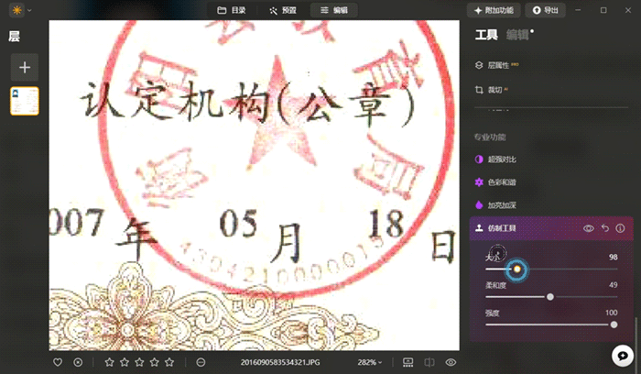Screen dimensions: 641x374
Task: Click the filename 2016090583534321.JPG
Action: tap(280, 362)
